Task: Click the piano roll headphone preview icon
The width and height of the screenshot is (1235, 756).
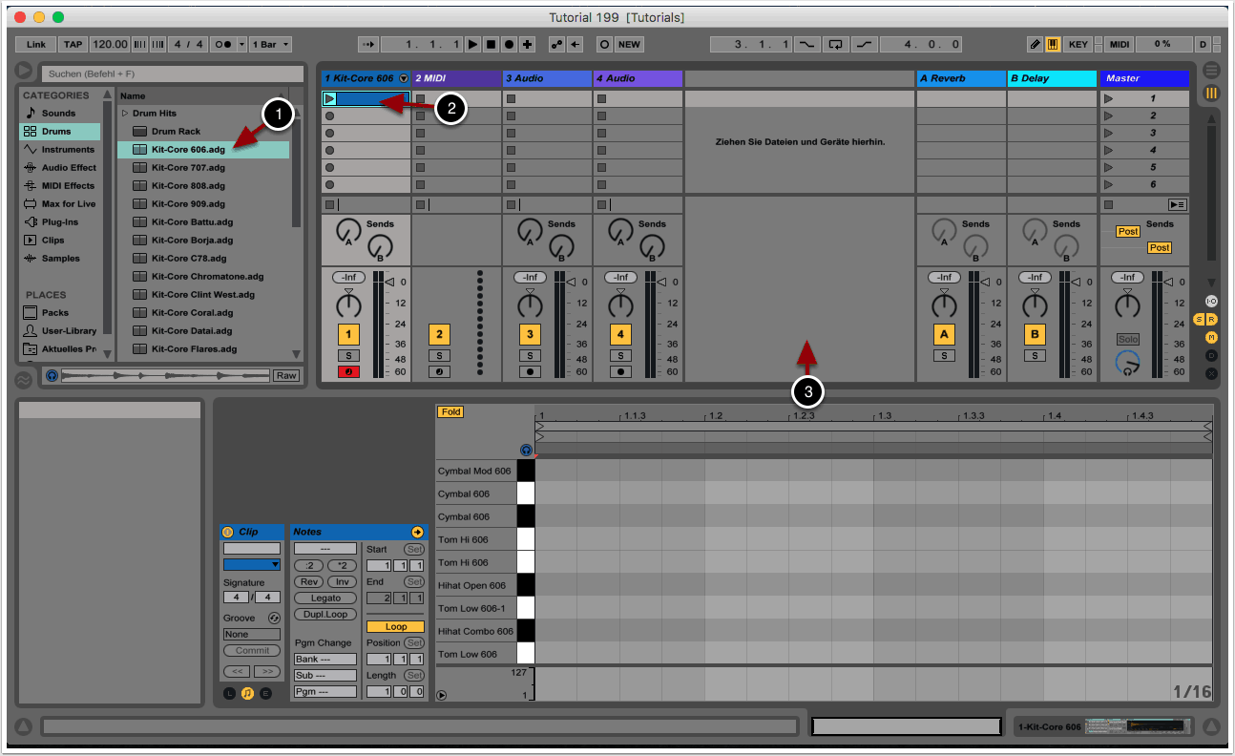Action: tap(525, 450)
